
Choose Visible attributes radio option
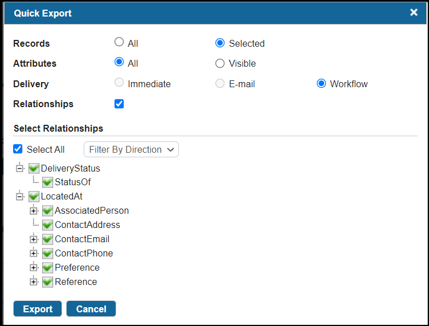tap(220, 63)
